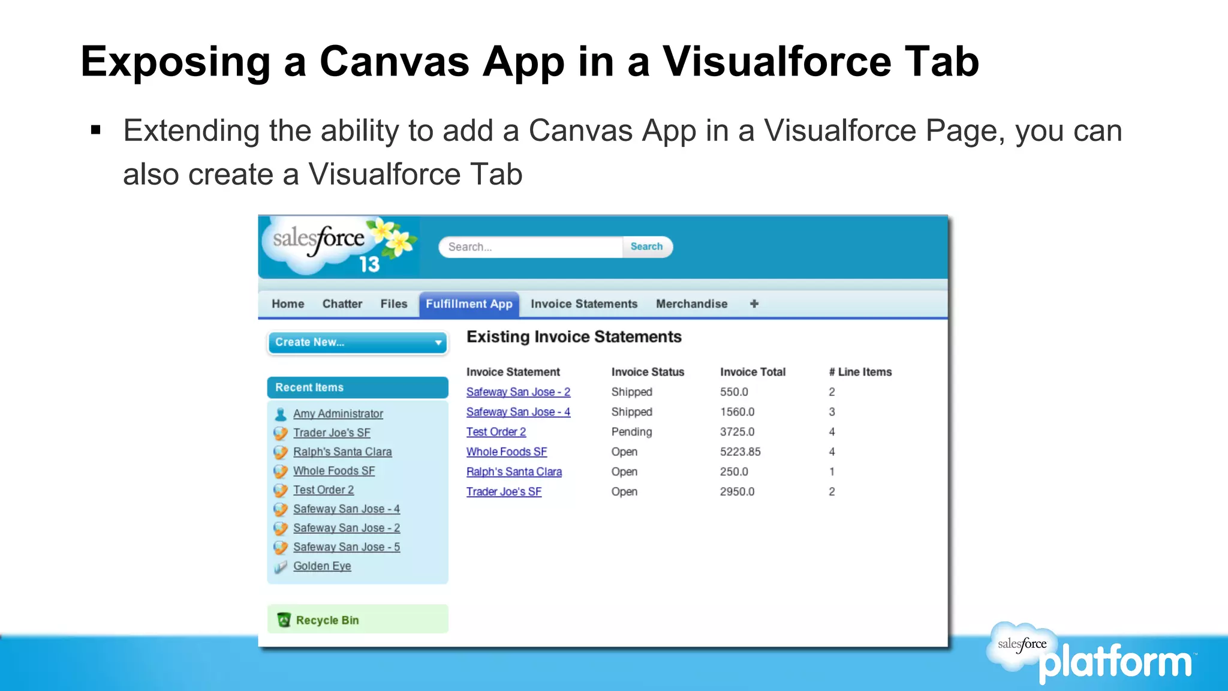This screenshot has height=691, width=1228.
Task: Open the Fulfillment App tab
Action: 469,304
